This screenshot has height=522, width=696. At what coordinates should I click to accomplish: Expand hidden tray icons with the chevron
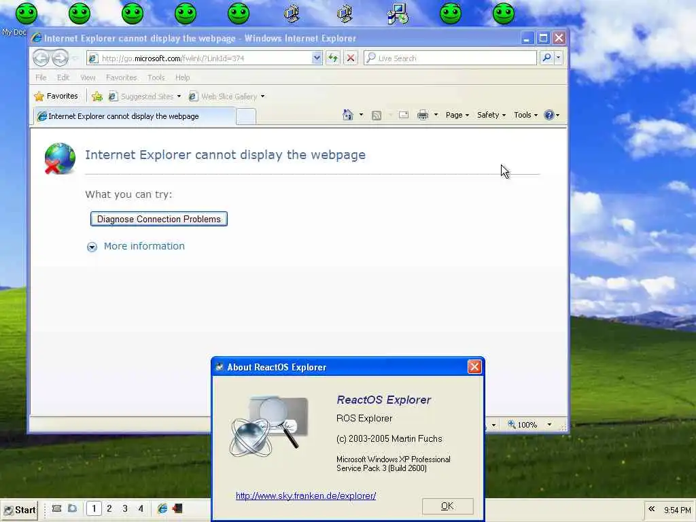tap(651, 509)
